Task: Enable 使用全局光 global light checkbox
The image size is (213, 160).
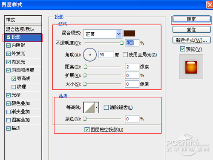Action: [125, 54]
